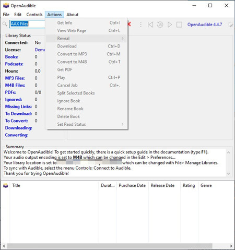The height and width of the screenshot is (250, 235).
Task: Click the Missing Links: status link
Action: click(x=18, y=106)
